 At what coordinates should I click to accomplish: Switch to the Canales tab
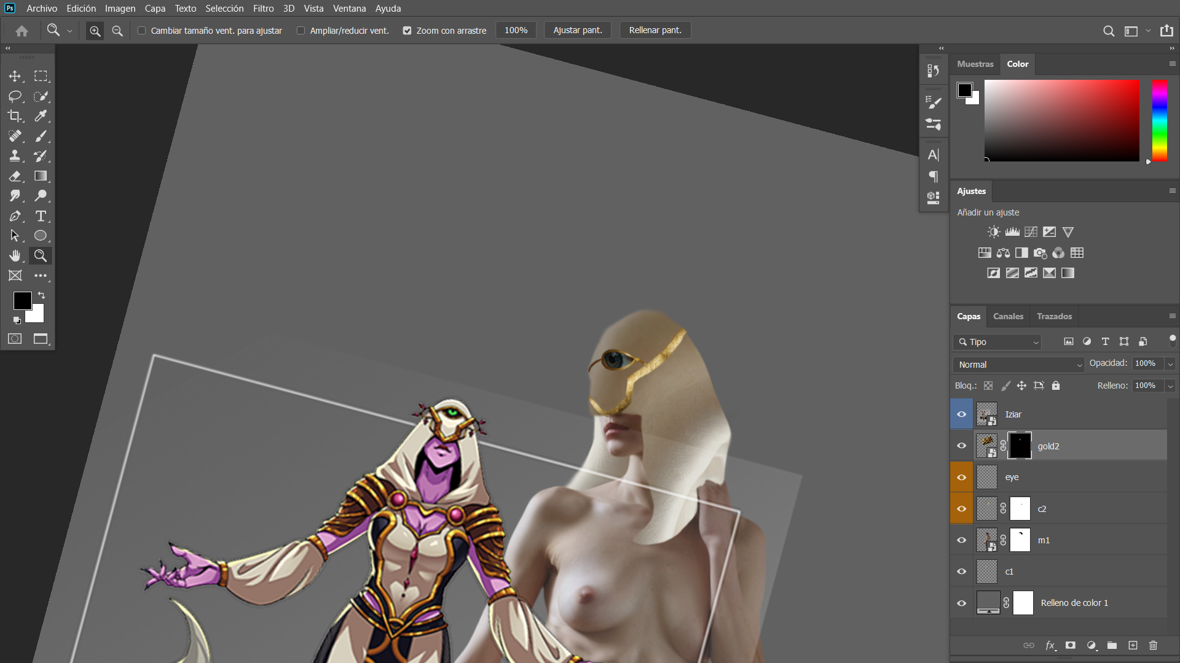[1008, 316]
